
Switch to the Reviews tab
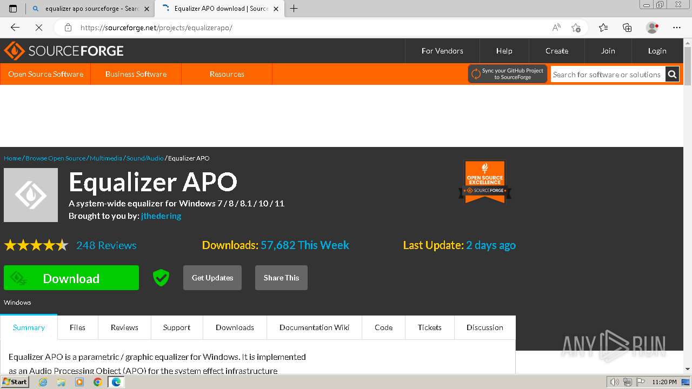point(124,327)
